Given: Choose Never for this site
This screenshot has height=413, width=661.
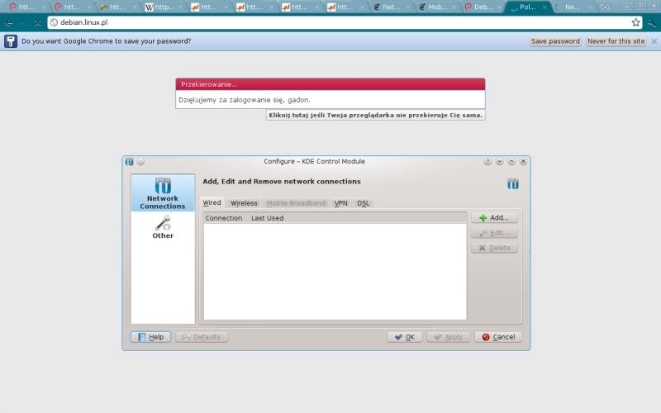Looking at the screenshot, I should tap(616, 40).
